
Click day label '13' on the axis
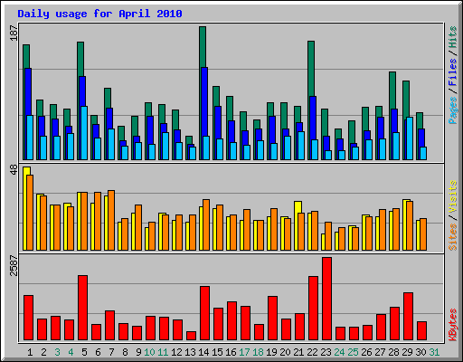190,352
